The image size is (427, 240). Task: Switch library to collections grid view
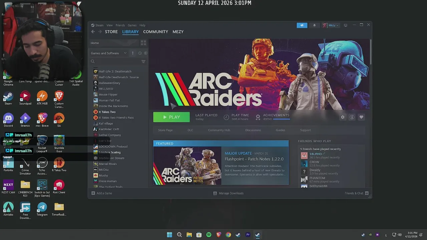coord(143,43)
